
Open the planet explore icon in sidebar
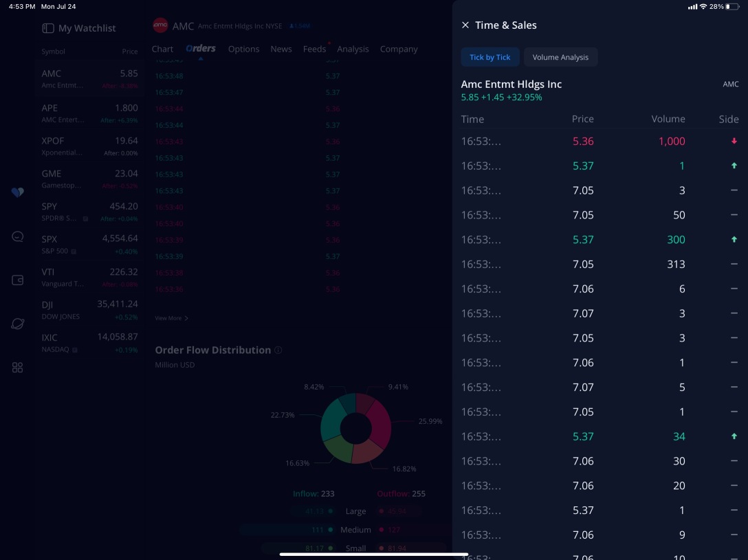click(x=18, y=324)
